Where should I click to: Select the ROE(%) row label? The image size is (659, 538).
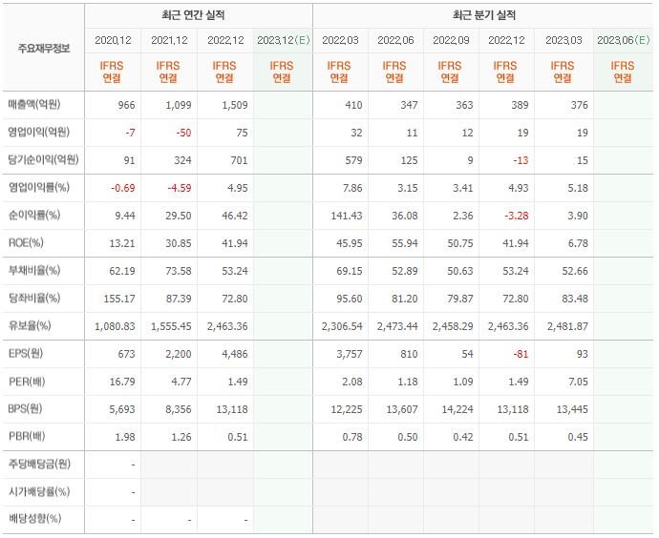tap(26, 243)
